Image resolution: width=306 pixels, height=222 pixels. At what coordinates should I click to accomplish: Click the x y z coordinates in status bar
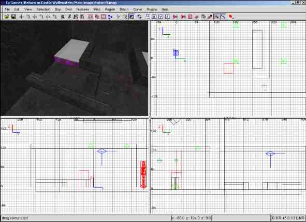(192, 218)
